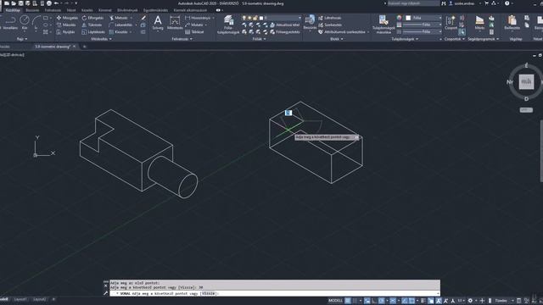This screenshot has height=305, width=543.
Task: Click the user account sign-in name
Action: click(x=463, y=3)
